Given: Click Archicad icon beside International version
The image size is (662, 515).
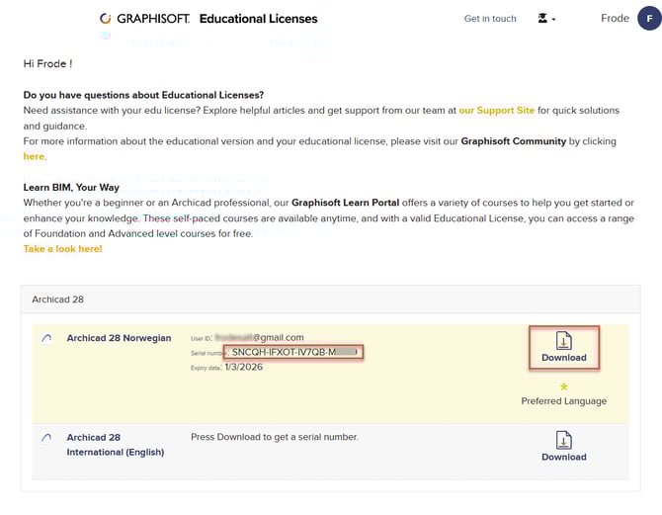Looking at the screenshot, I should [x=46, y=437].
